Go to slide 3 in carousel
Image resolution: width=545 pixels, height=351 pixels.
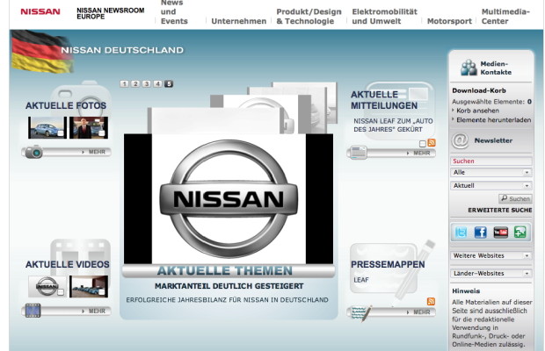coord(147,83)
